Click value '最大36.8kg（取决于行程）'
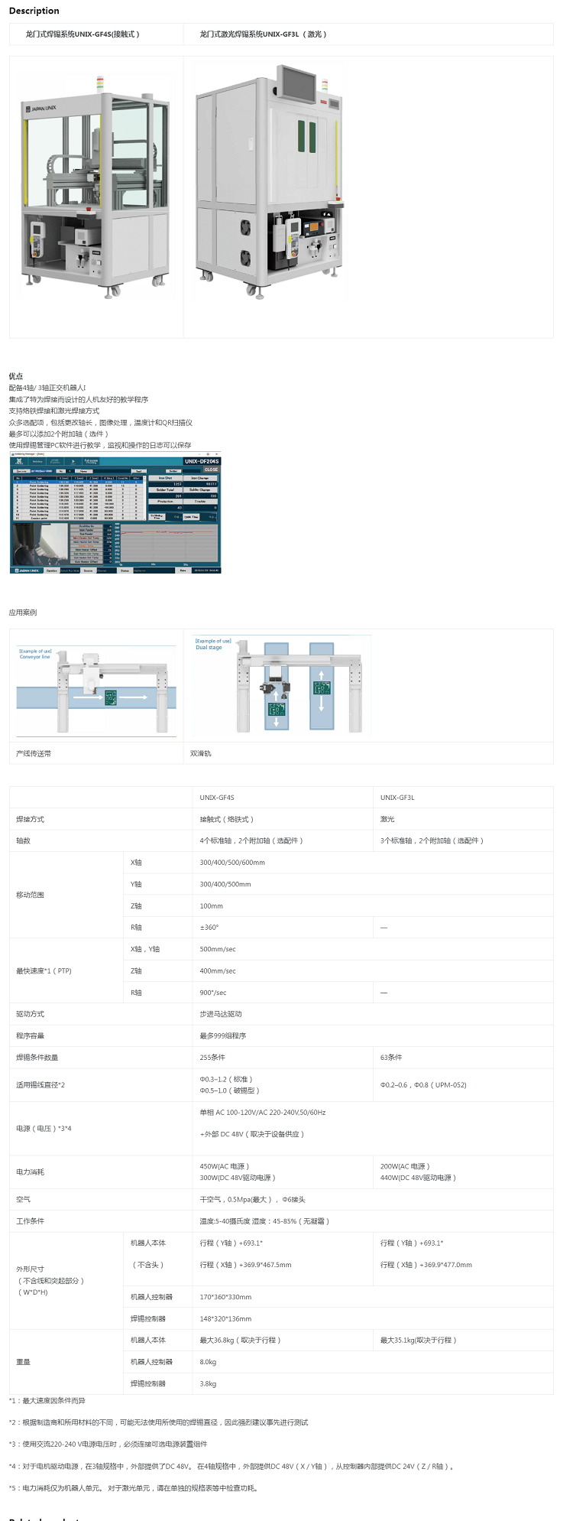This screenshot has width=573, height=1521. click(x=241, y=1341)
